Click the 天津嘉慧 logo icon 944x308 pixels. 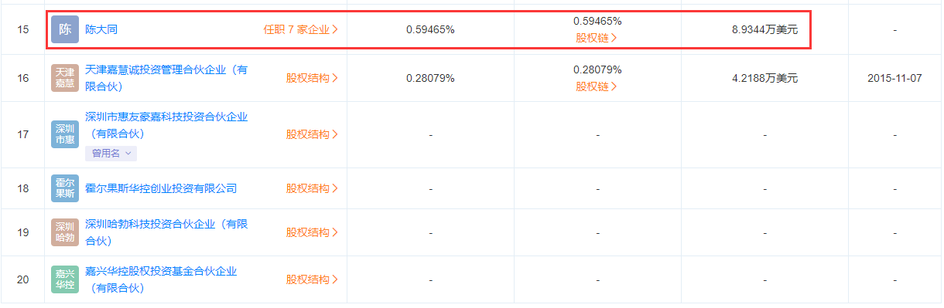click(x=65, y=78)
